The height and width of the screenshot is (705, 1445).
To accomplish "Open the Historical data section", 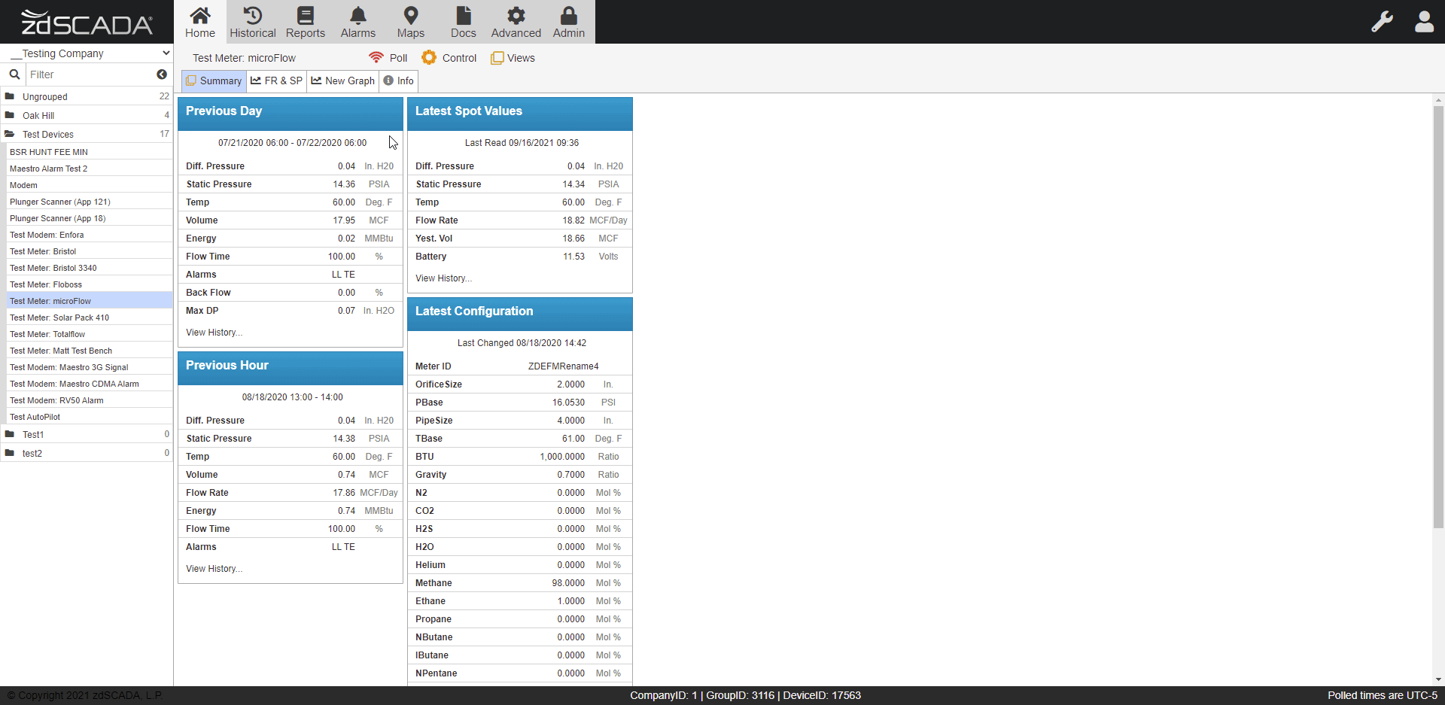I will [x=253, y=22].
